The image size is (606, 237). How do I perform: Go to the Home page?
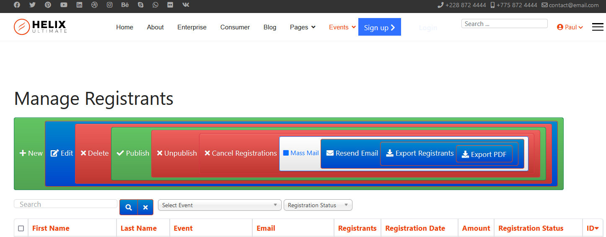[x=124, y=27]
